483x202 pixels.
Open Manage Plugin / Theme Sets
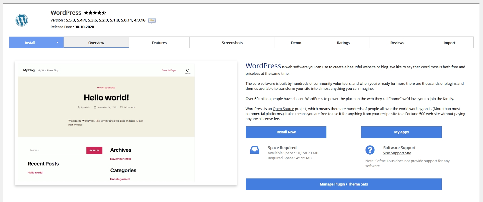click(x=343, y=184)
